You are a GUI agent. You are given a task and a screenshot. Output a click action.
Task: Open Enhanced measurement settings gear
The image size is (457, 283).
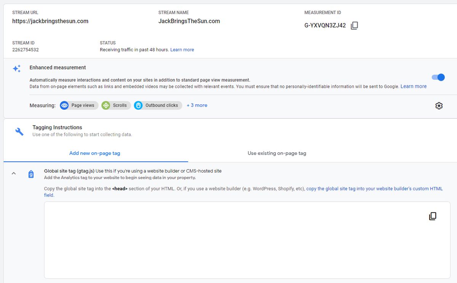tap(439, 106)
